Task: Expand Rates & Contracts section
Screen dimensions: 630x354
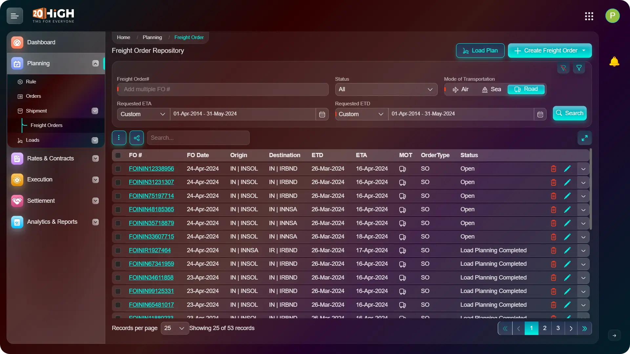Action: tap(95, 158)
